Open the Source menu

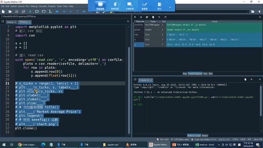pyautogui.click(x=21, y=6)
